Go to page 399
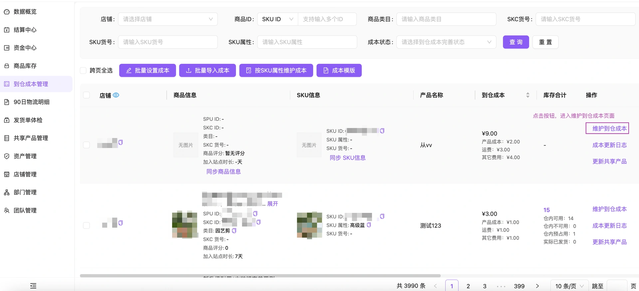Viewport: 639px width, 291px height. tap(519, 286)
